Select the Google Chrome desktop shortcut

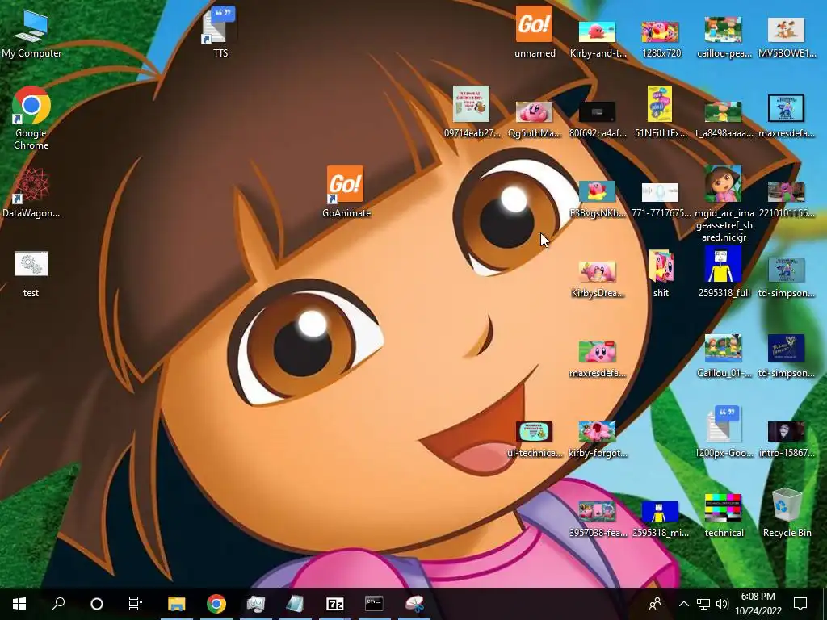(x=31, y=119)
